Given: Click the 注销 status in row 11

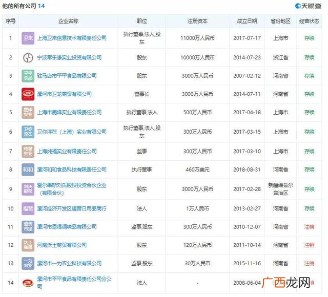Looking at the screenshot, I should (x=309, y=227).
